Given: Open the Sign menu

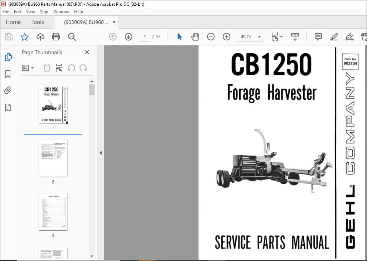Looking at the screenshot, I should 44,12.
